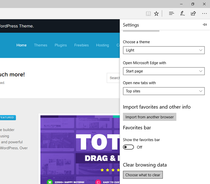Open the Total theme promo image
The height and width of the screenshot is (184, 210).
(80, 150)
